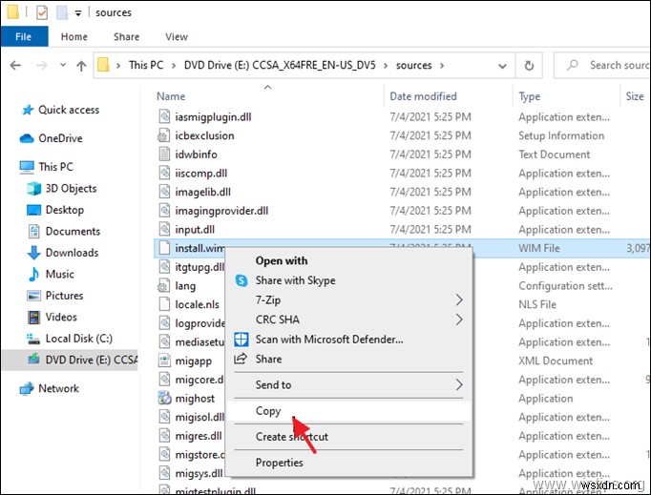Expand the 7-Zip submenu
This screenshot has width=651, height=495.
tap(348, 300)
